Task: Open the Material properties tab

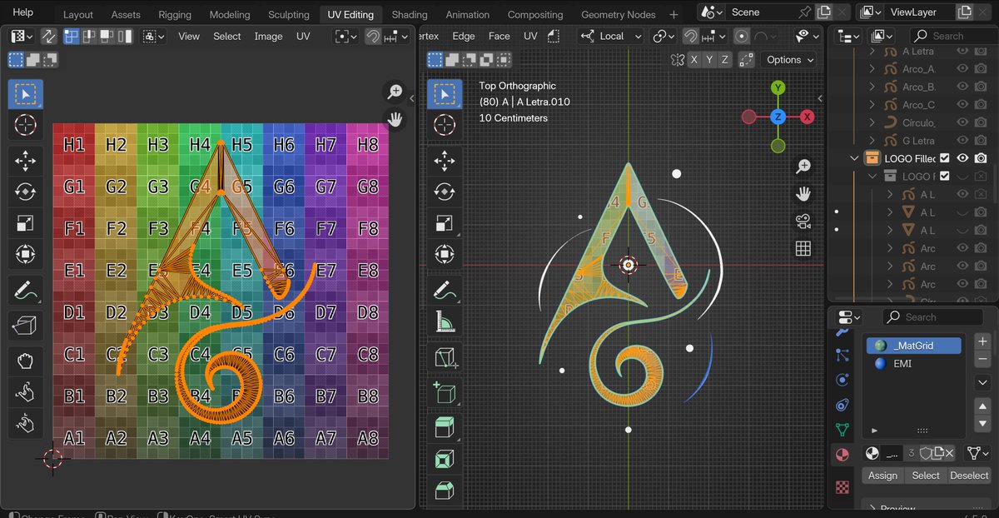Action: (842, 455)
